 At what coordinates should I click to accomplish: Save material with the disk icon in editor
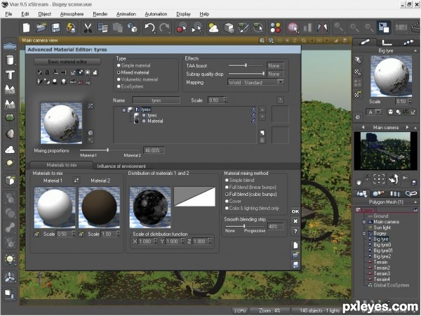point(295,265)
